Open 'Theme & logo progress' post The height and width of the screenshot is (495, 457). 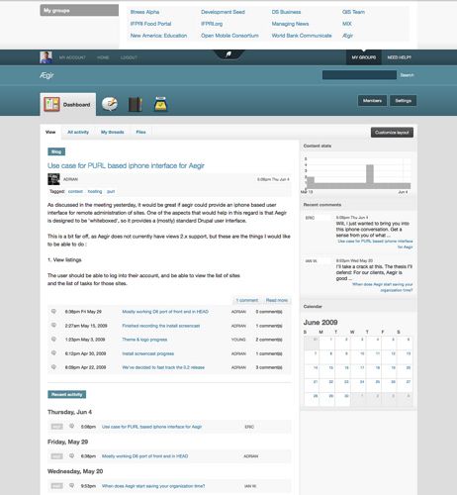(144, 340)
